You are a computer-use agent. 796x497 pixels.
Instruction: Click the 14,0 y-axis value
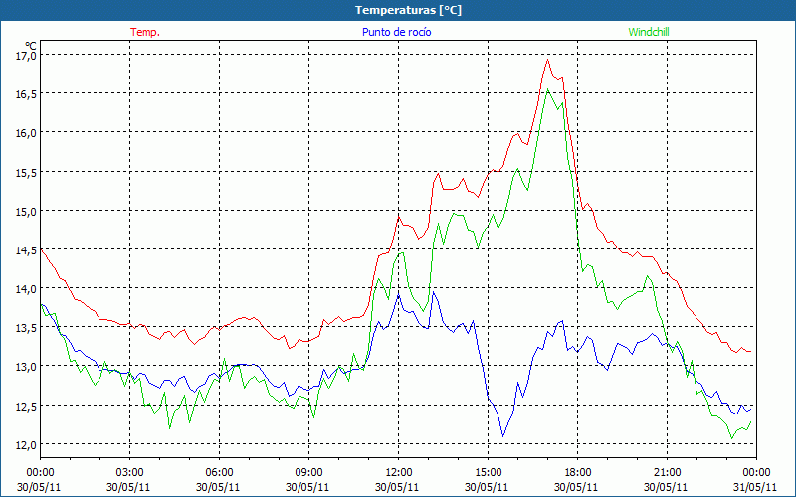point(27,288)
